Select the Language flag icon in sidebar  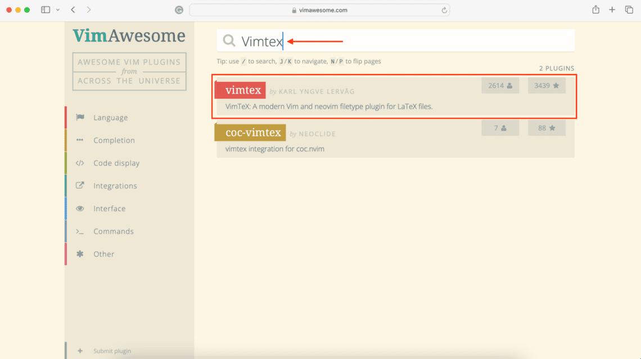point(81,117)
